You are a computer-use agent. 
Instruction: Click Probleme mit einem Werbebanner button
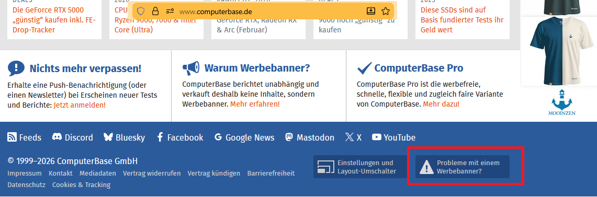(x=462, y=167)
